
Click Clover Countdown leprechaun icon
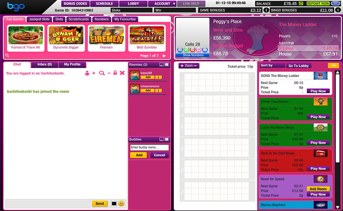coord(320,101)
